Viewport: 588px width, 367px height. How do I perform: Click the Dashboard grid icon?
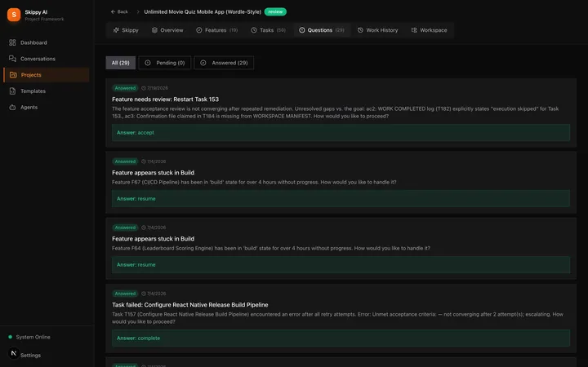(x=12, y=42)
